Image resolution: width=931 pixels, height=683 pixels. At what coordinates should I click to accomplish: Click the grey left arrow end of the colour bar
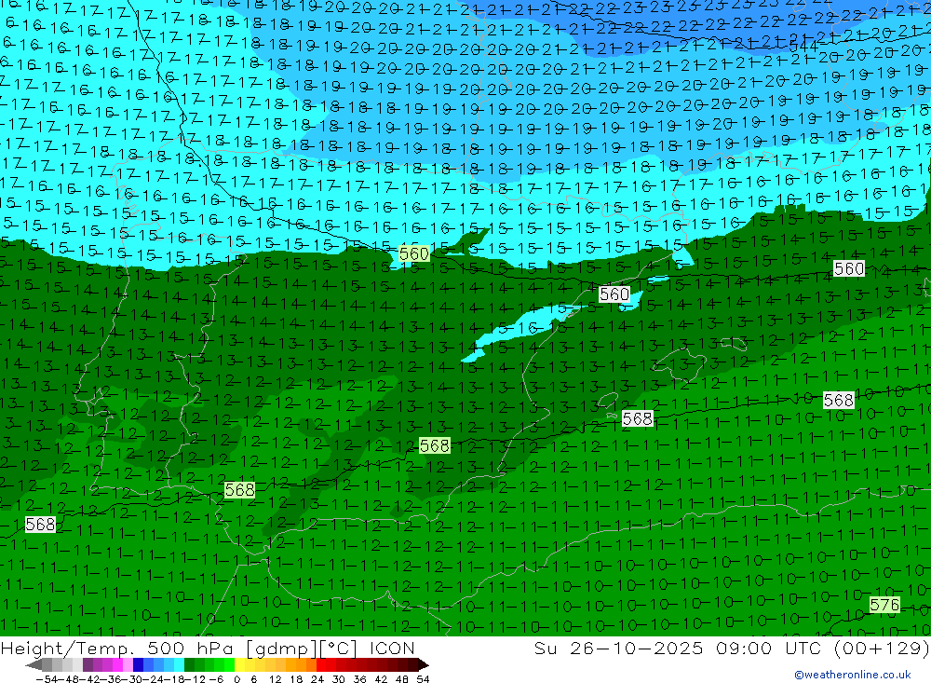click(34, 665)
